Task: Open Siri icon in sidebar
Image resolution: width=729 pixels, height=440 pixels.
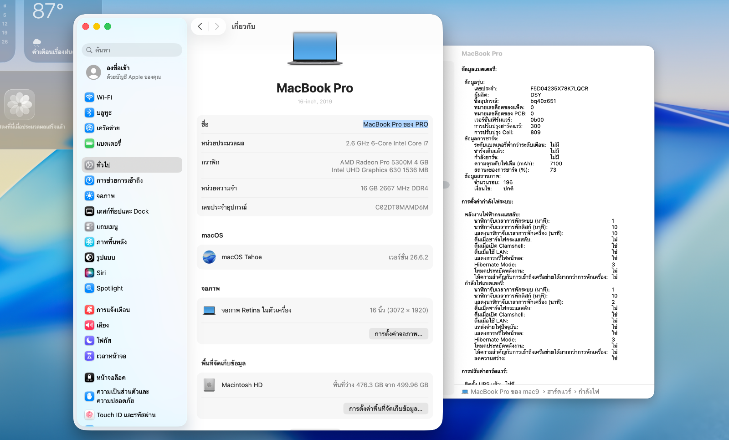Action: point(89,273)
